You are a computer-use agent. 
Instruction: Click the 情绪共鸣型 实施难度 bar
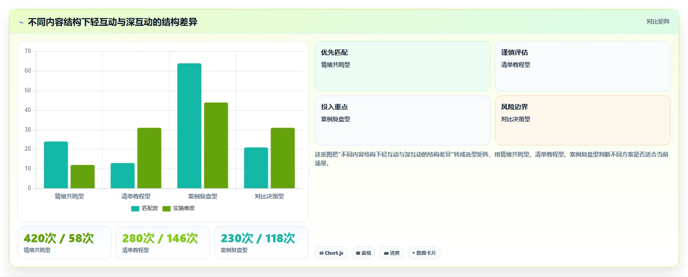[82, 177]
